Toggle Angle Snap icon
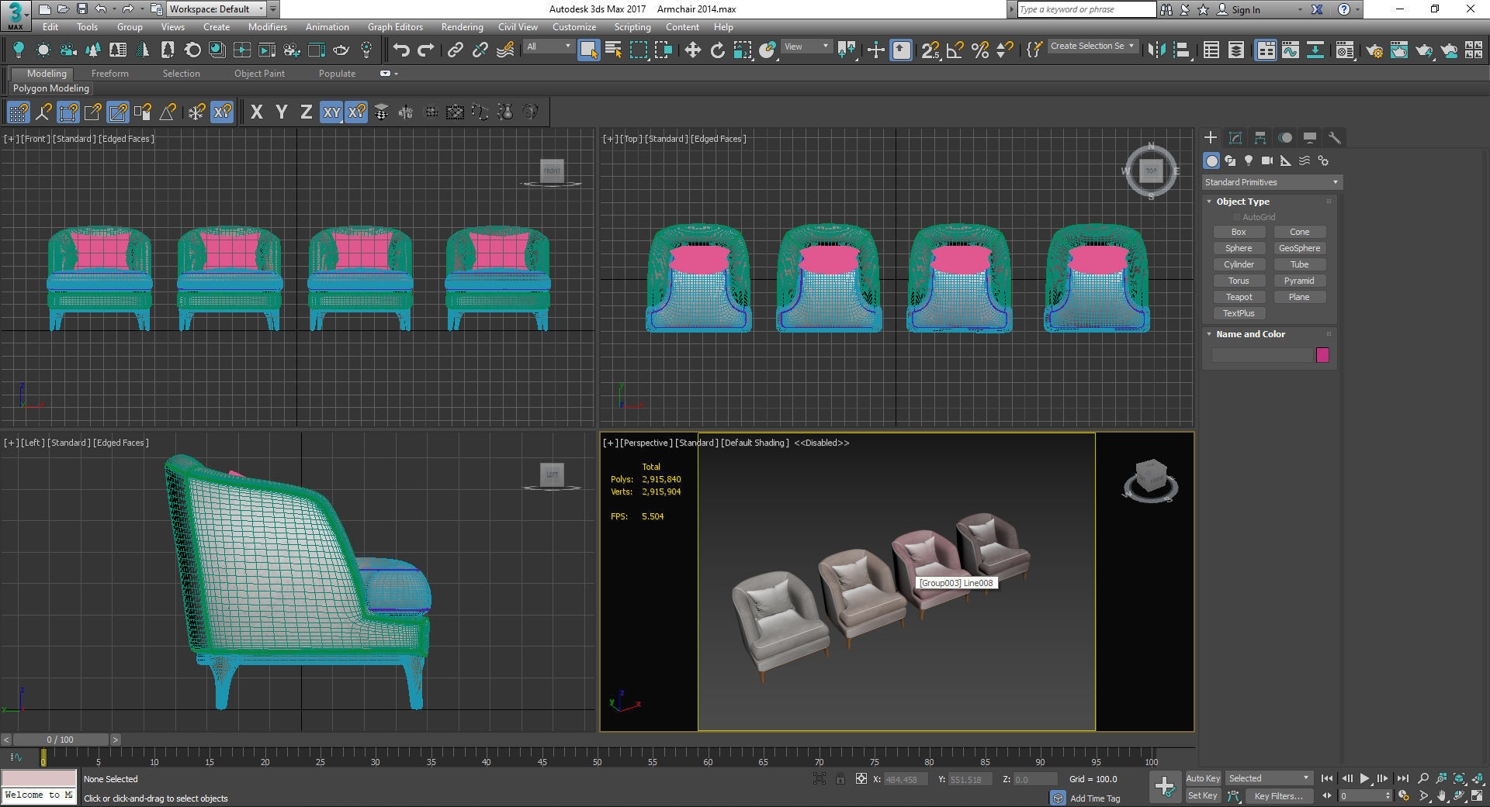1490x807 pixels. (955, 50)
